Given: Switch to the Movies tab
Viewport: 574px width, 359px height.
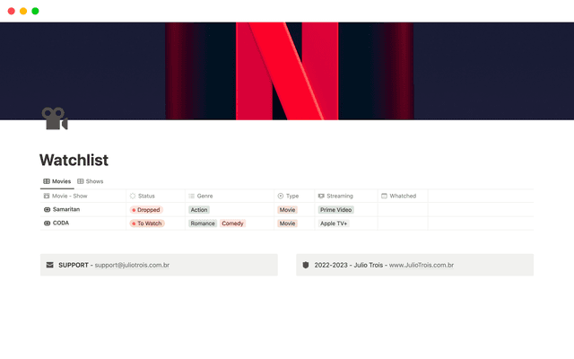Looking at the screenshot, I should click(57, 181).
